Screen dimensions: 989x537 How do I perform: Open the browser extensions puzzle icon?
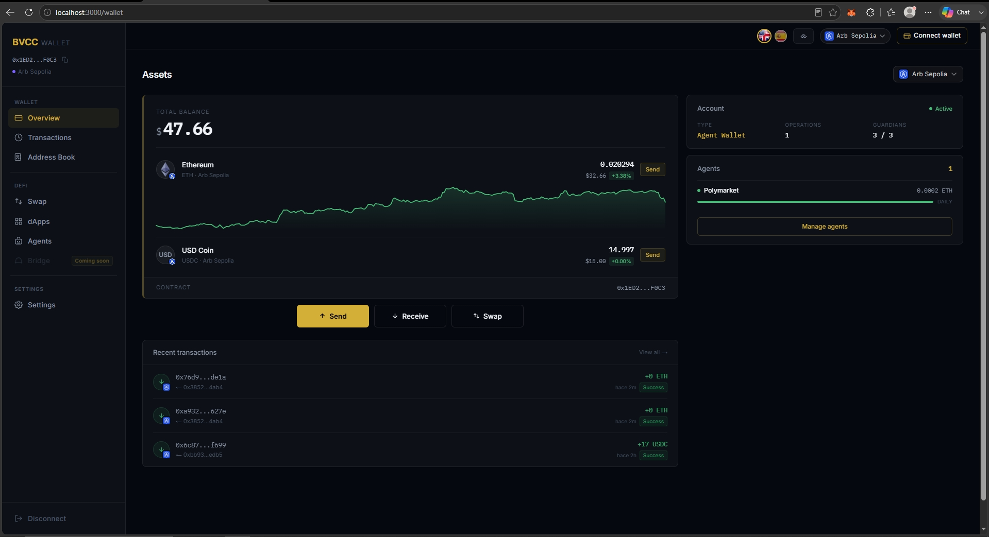click(x=870, y=12)
